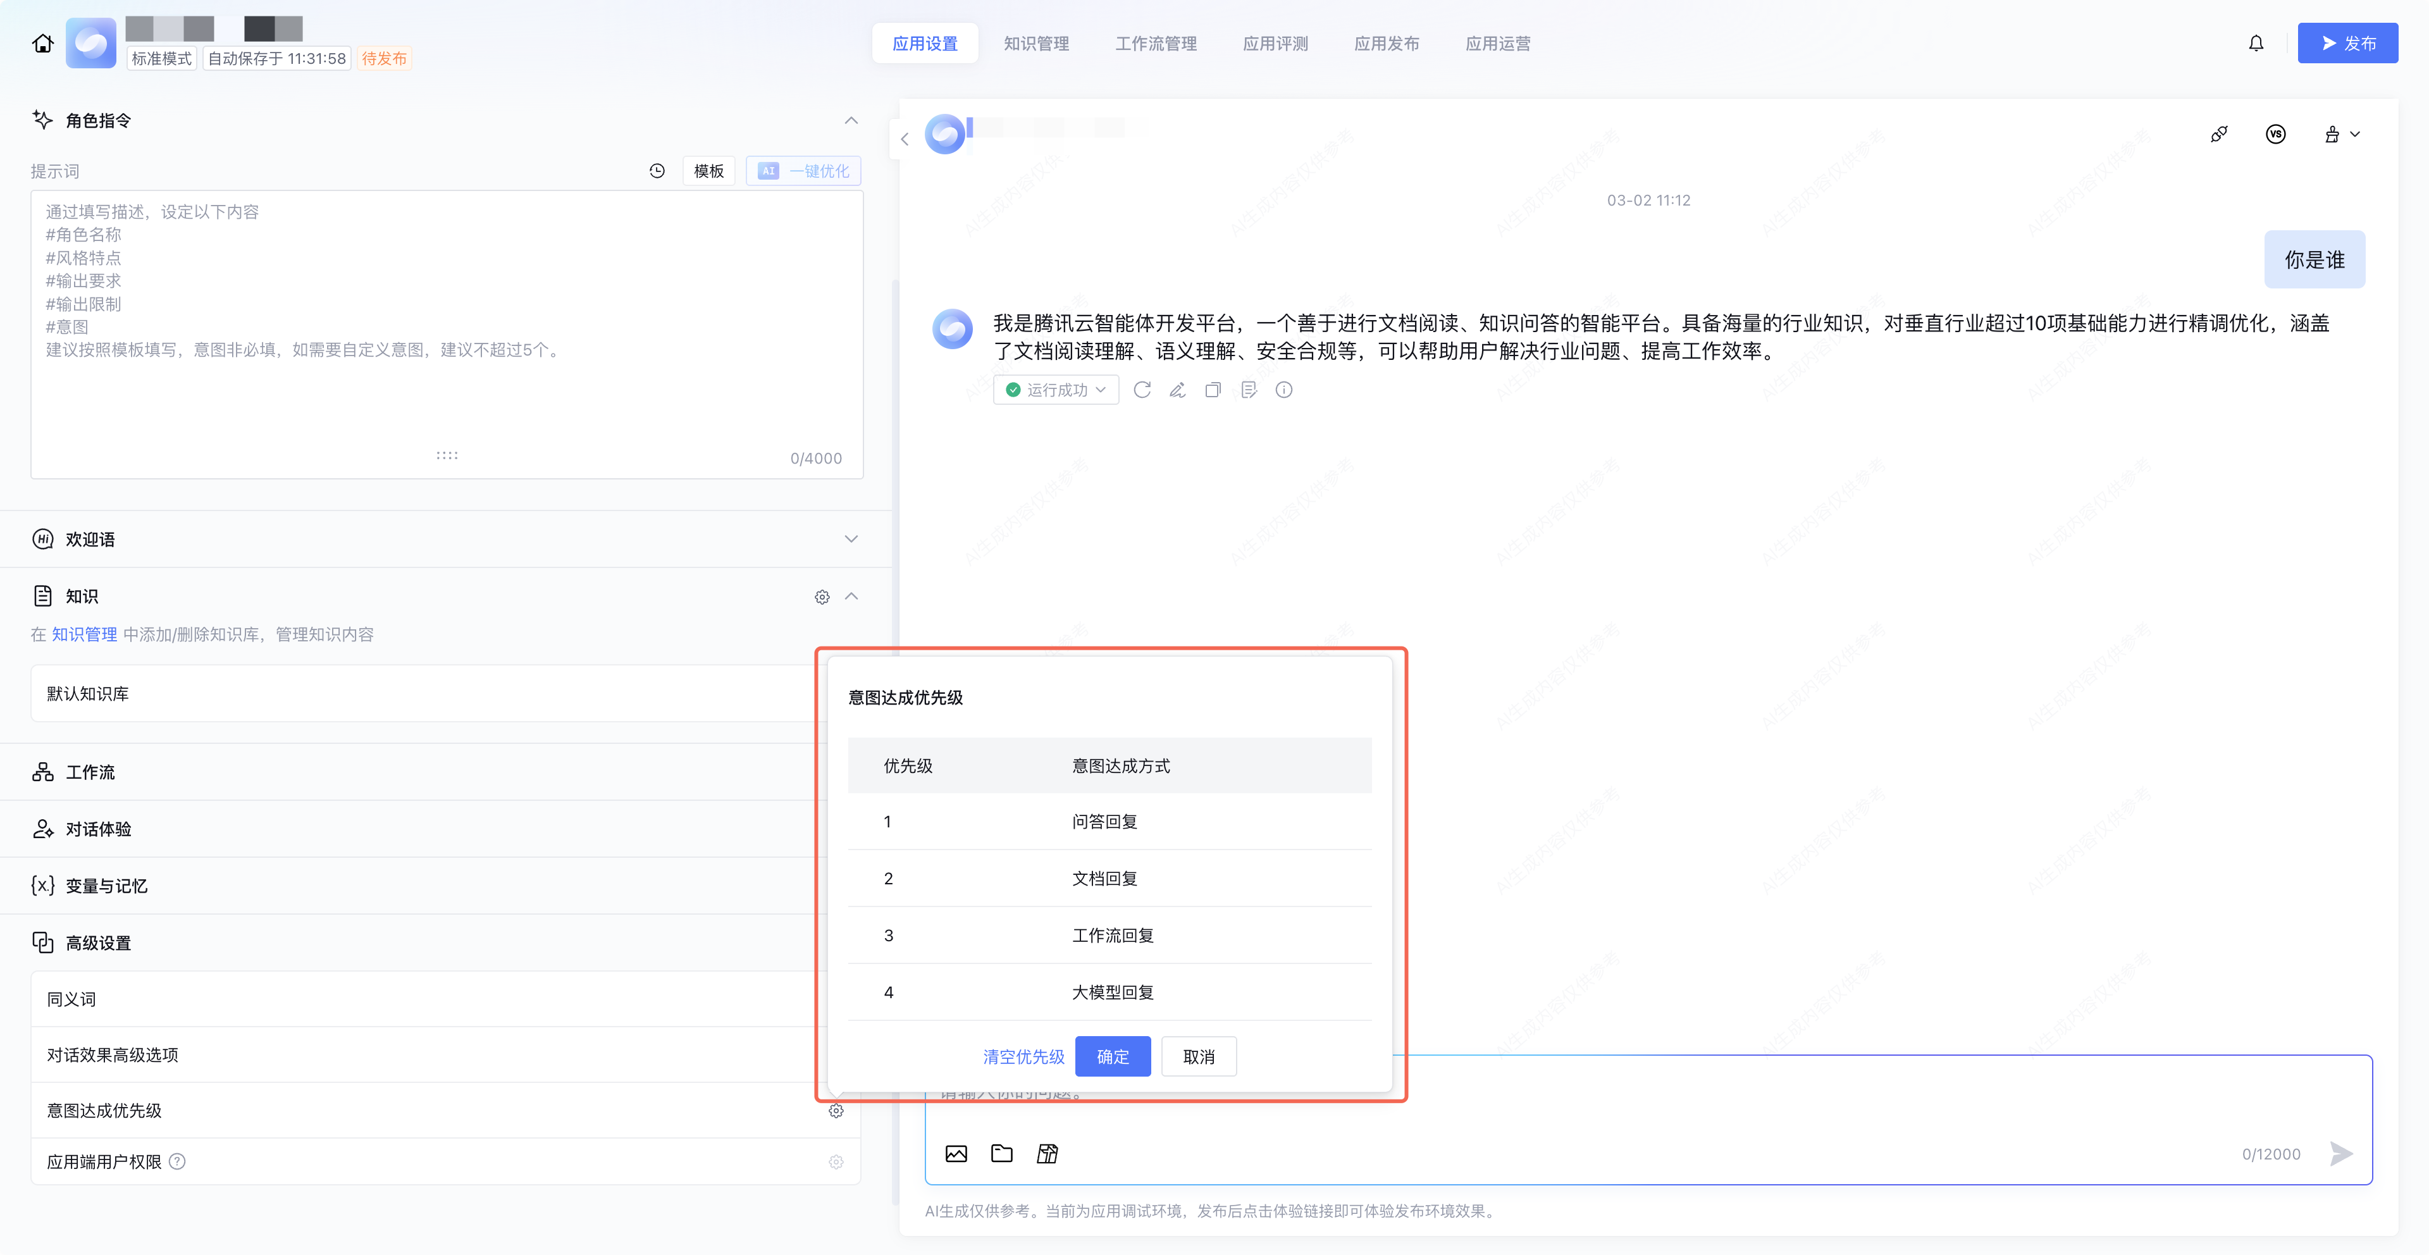Click the notification bell icon
The image size is (2429, 1255).
click(2256, 44)
